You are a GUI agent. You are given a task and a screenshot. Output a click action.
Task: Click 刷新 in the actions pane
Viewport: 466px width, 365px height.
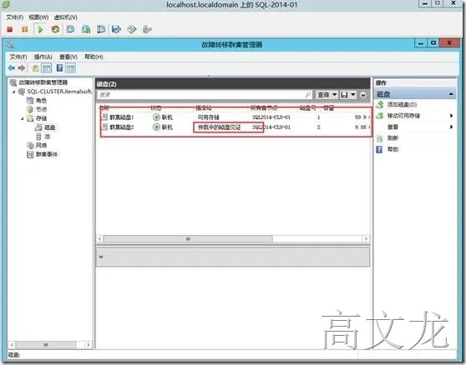(x=393, y=137)
